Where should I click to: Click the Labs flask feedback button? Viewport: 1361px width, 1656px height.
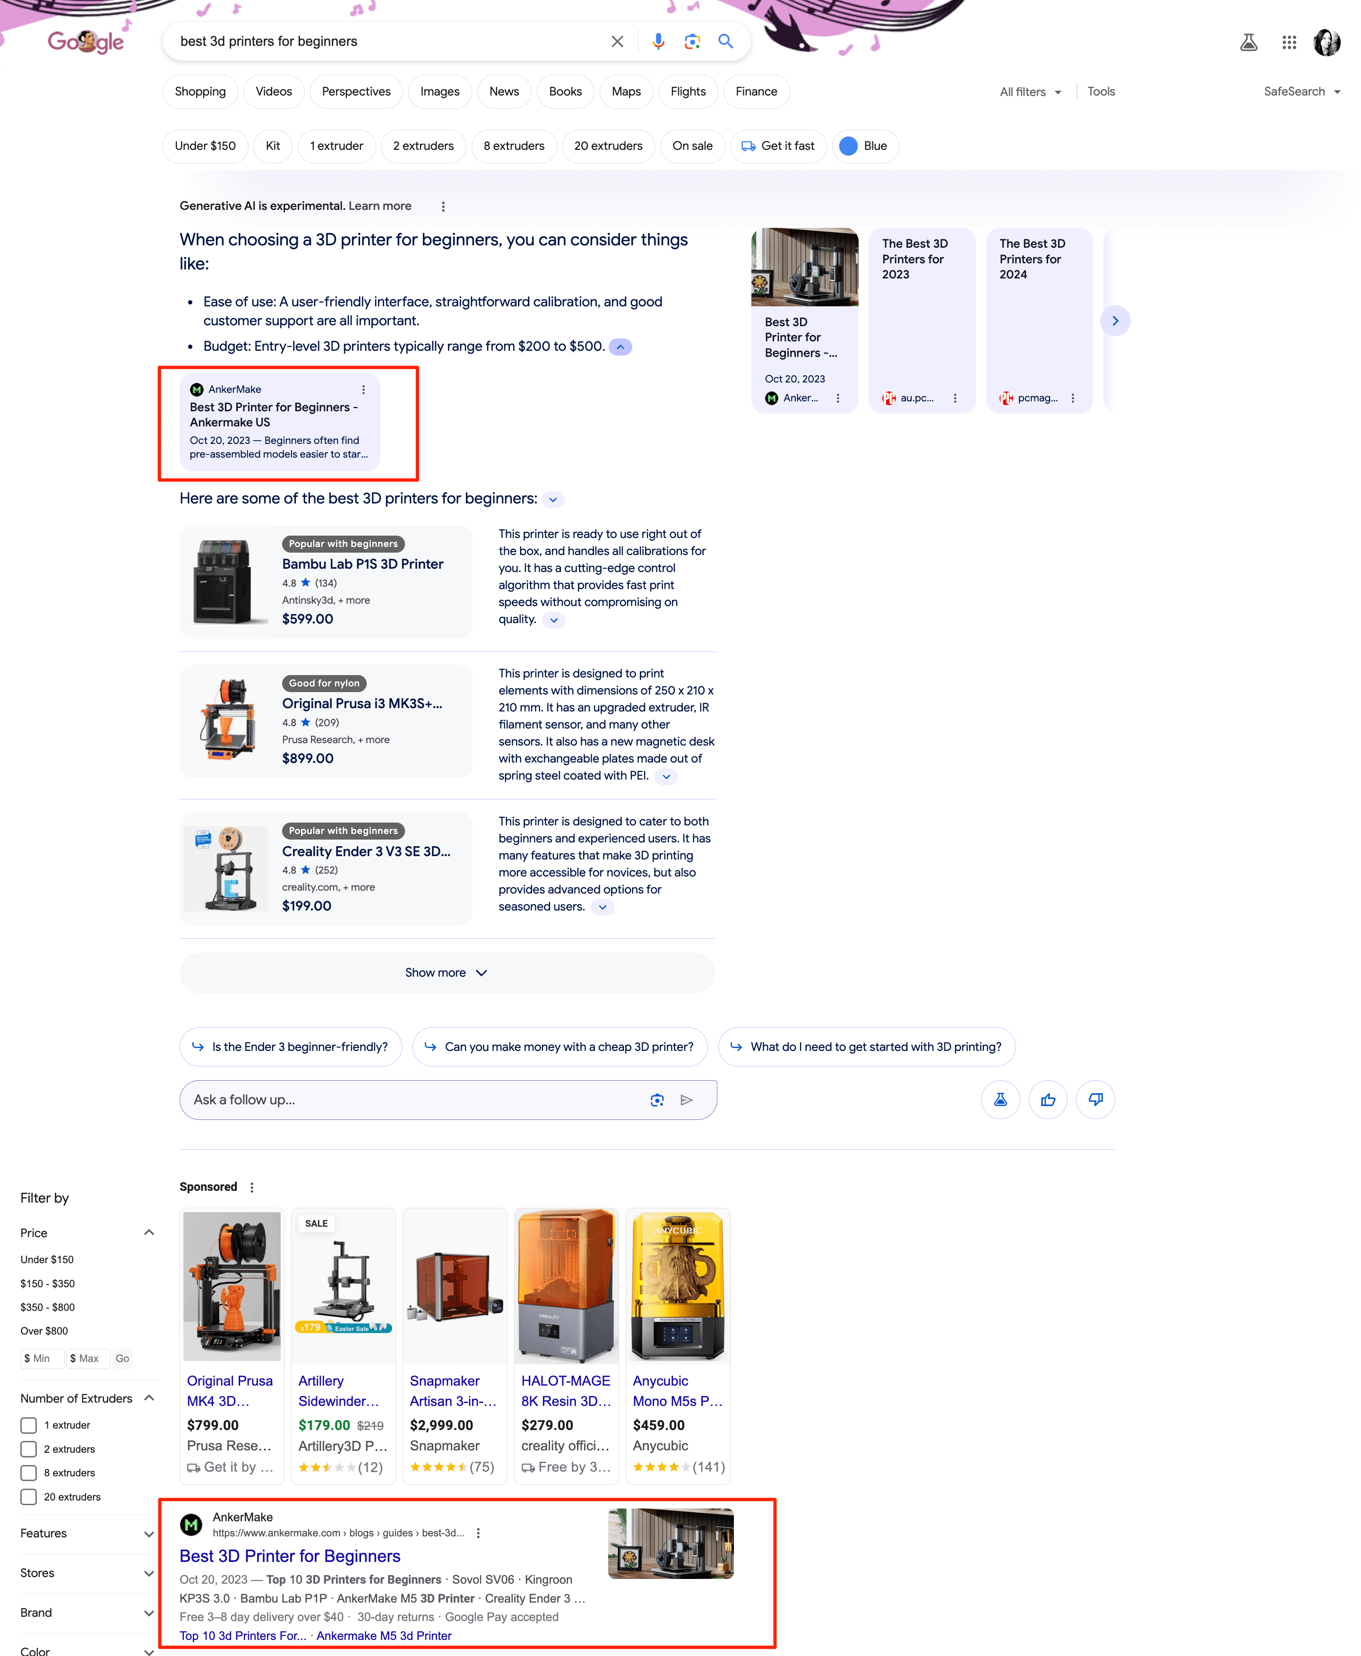(1000, 1100)
